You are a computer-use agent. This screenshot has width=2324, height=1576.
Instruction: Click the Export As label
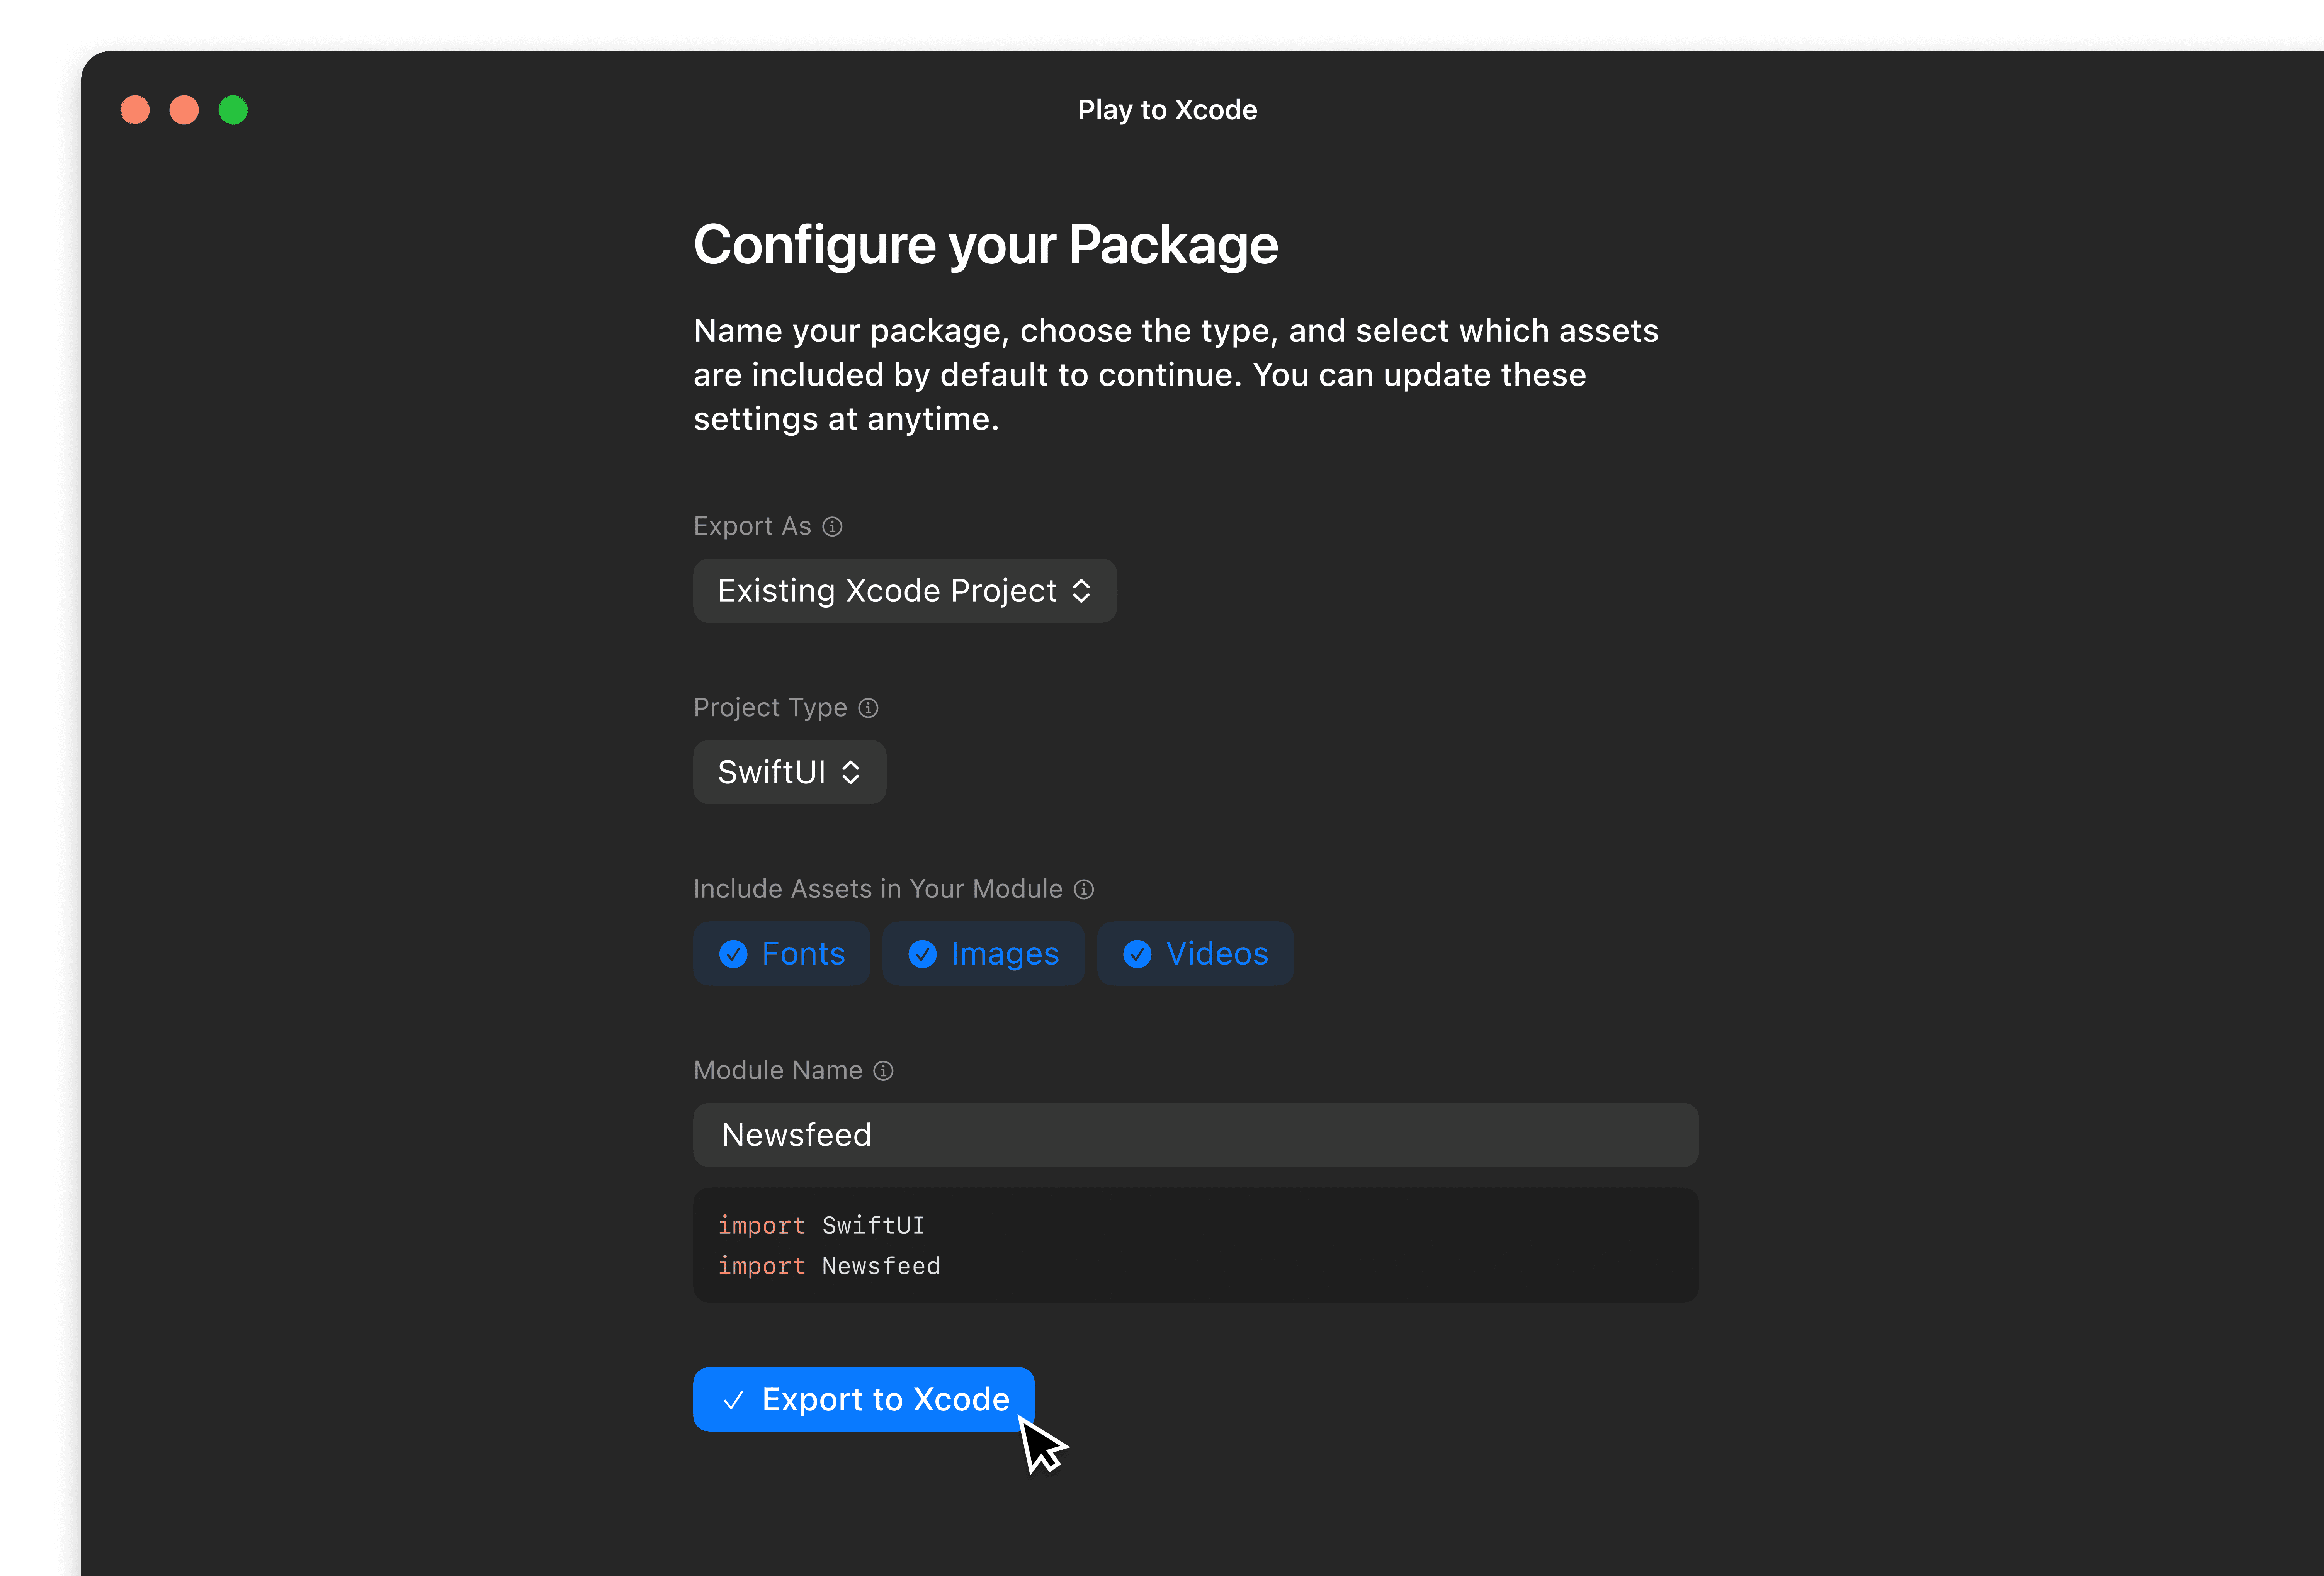coord(752,526)
